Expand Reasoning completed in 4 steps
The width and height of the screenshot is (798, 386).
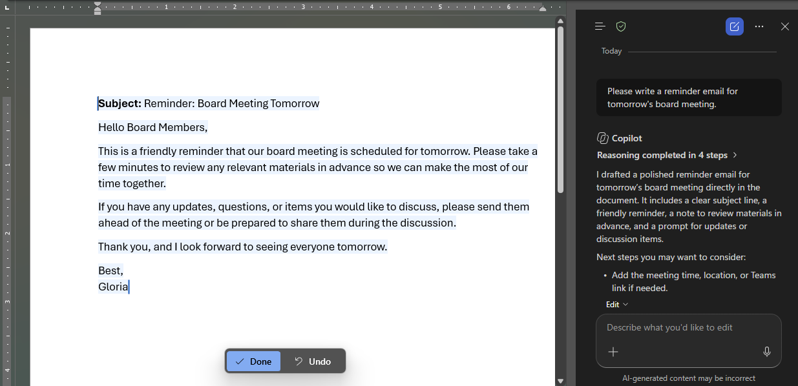[x=667, y=155]
